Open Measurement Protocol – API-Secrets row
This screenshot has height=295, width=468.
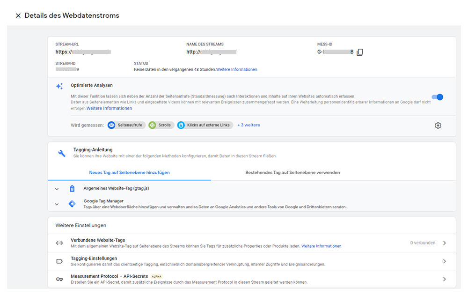(x=252, y=279)
